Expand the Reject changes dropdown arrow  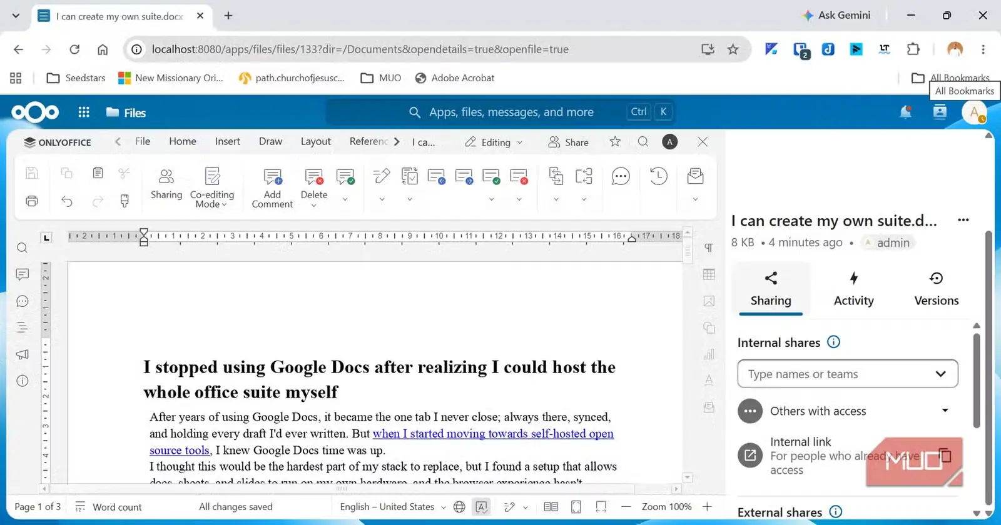point(519,199)
